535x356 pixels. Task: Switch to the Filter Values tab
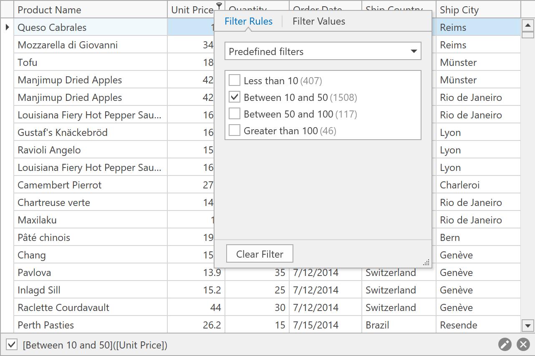pos(319,21)
